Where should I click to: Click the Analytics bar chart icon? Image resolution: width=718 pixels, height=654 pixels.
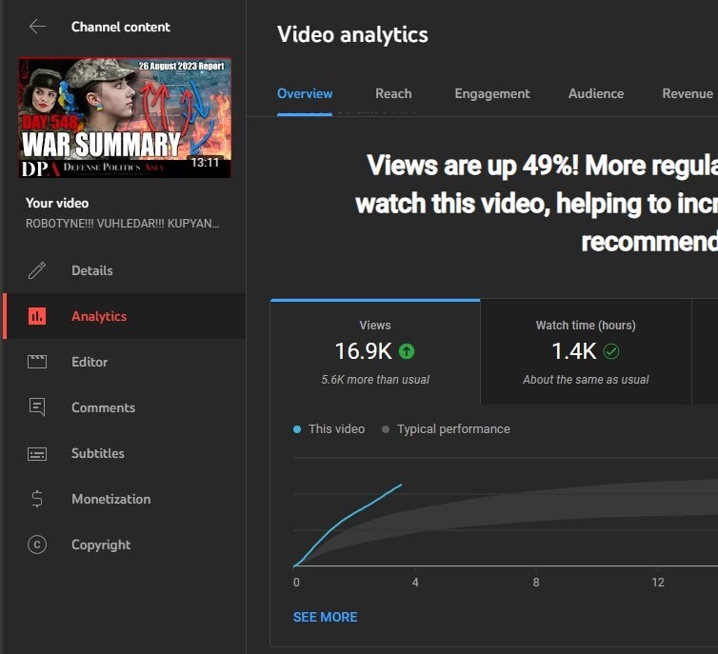[37, 316]
